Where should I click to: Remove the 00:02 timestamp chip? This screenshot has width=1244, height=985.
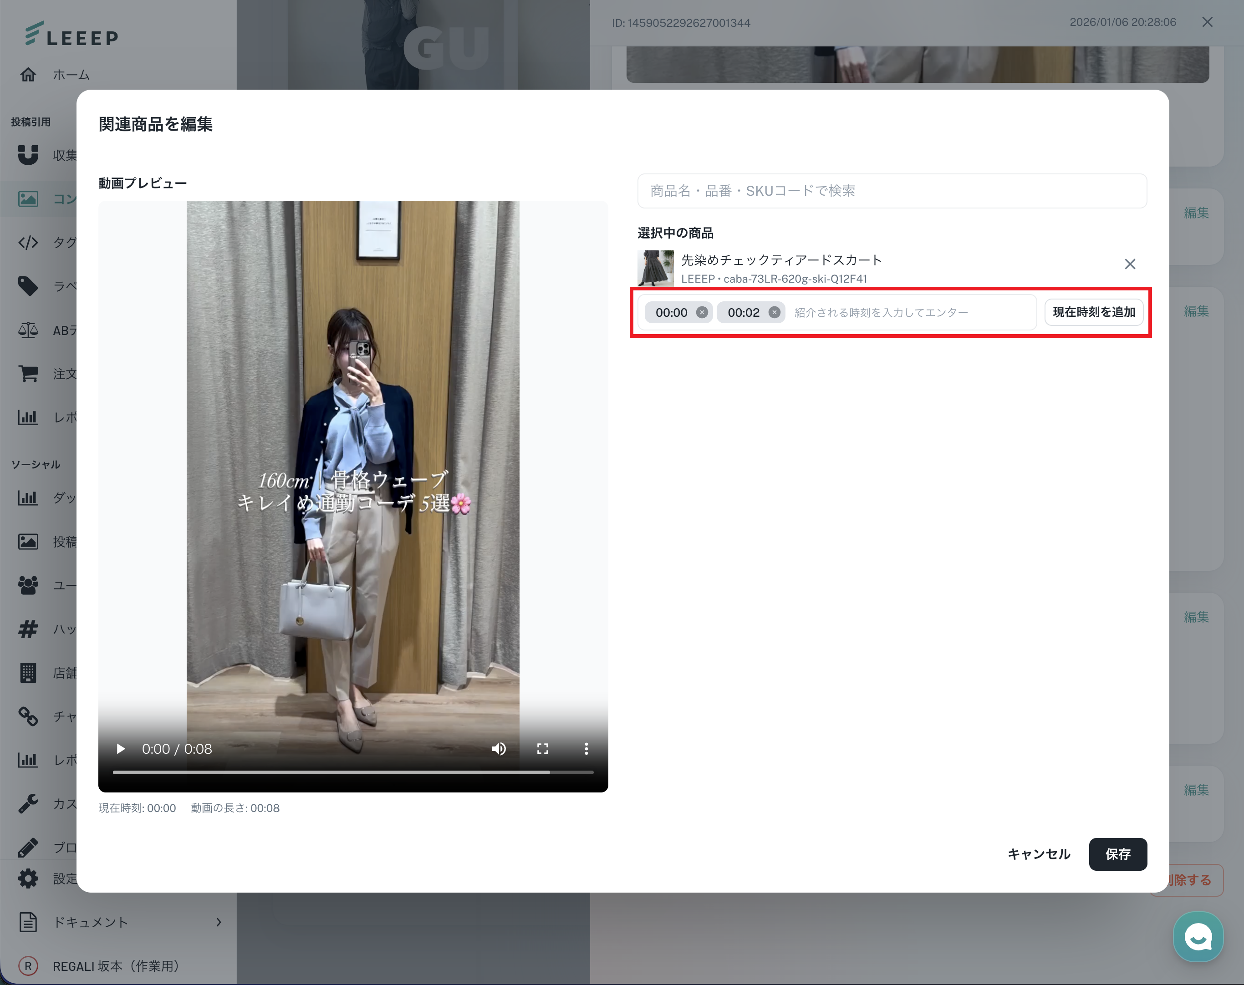point(775,313)
